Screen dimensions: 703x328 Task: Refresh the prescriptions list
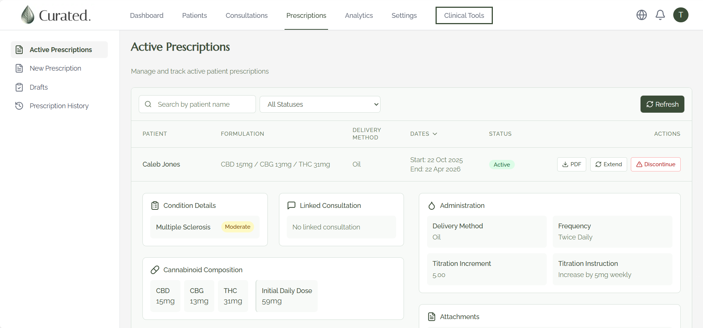click(662, 104)
